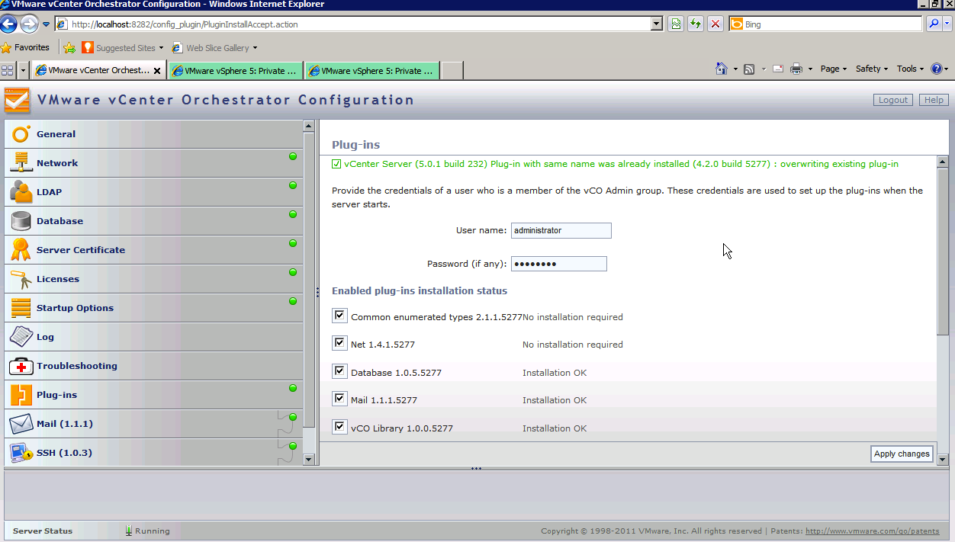Image resolution: width=955 pixels, height=542 pixels.
Task: Click the User name input field
Action: (x=561, y=230)
